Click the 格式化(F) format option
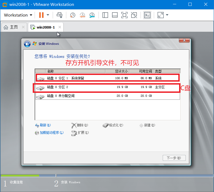The width and height of the screenshot is (214, 192). (113, 125)
